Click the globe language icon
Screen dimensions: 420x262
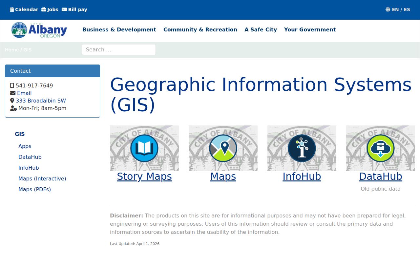388,9
